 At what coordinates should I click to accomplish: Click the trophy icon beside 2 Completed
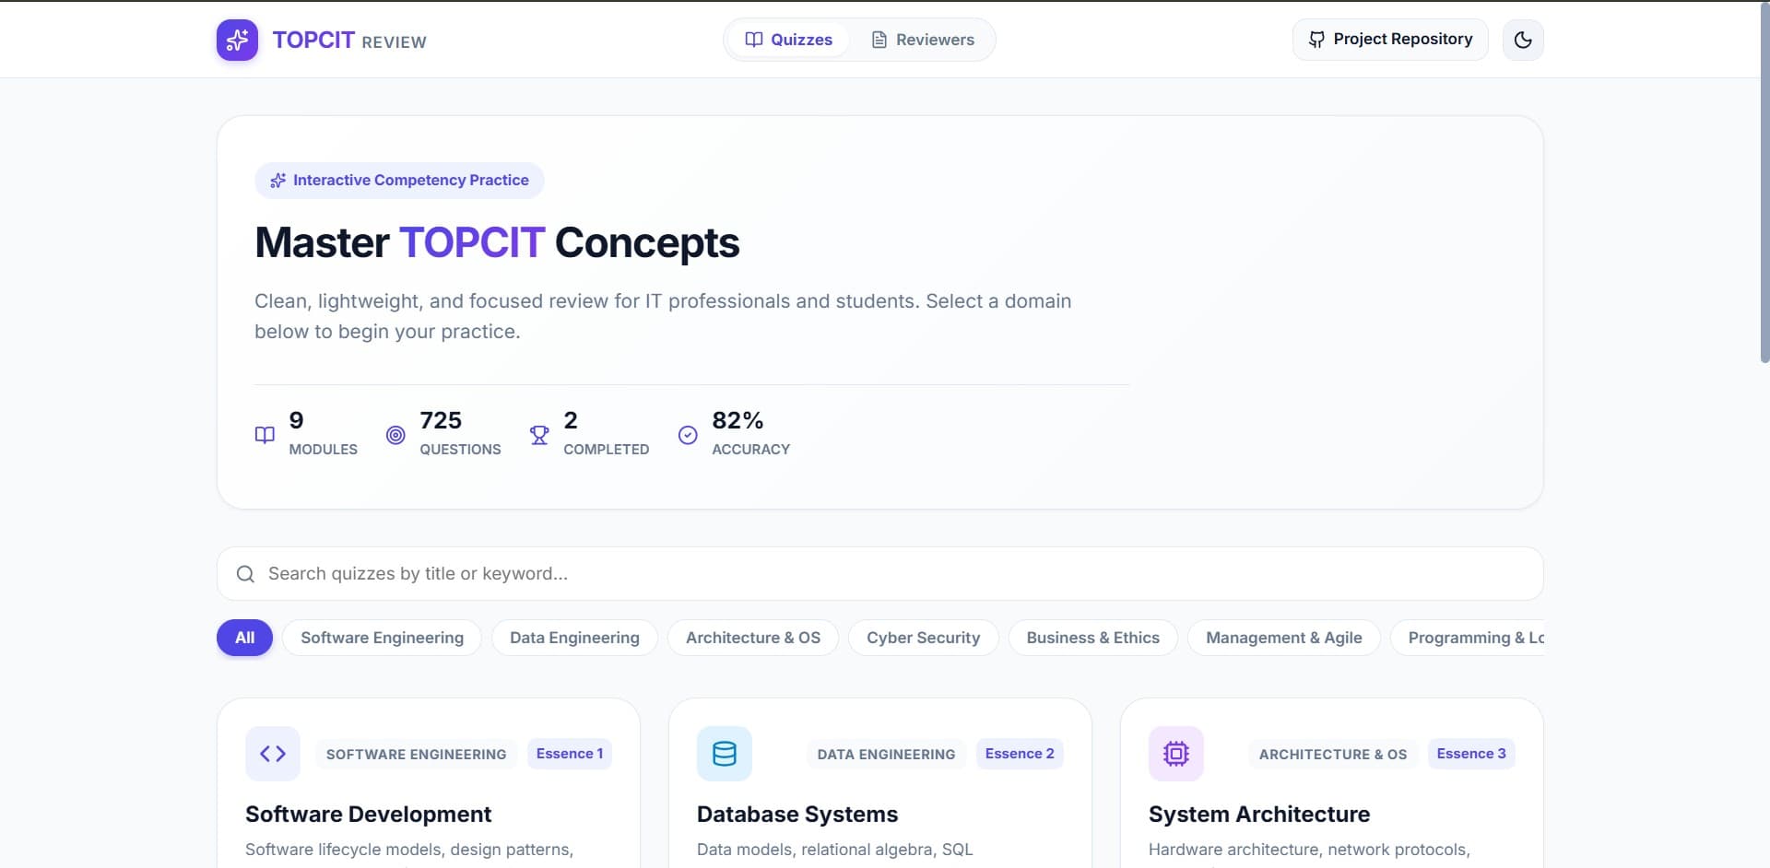point(539,435)
